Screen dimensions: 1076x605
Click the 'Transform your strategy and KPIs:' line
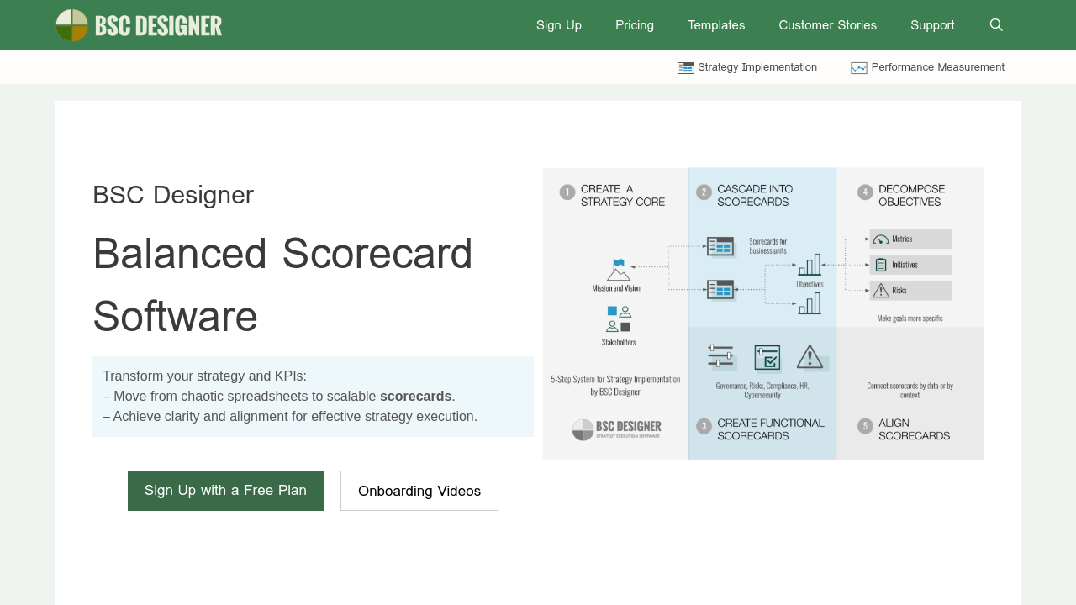[x=204, y=376]
